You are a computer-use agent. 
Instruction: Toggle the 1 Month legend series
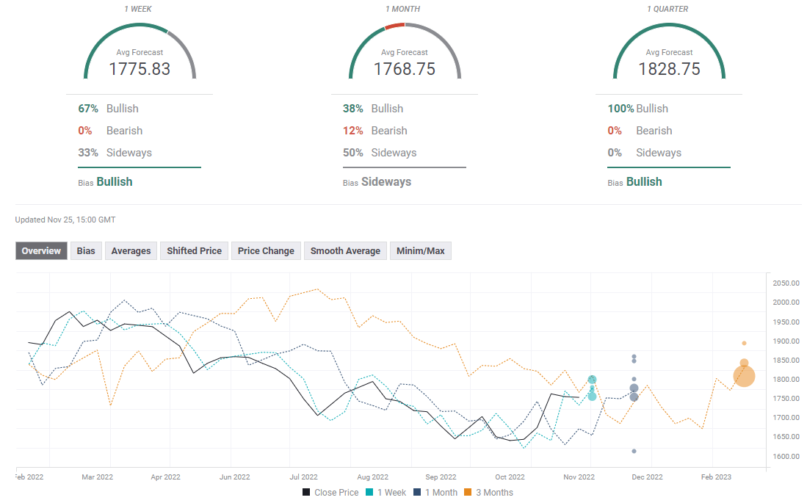(435, 493)
